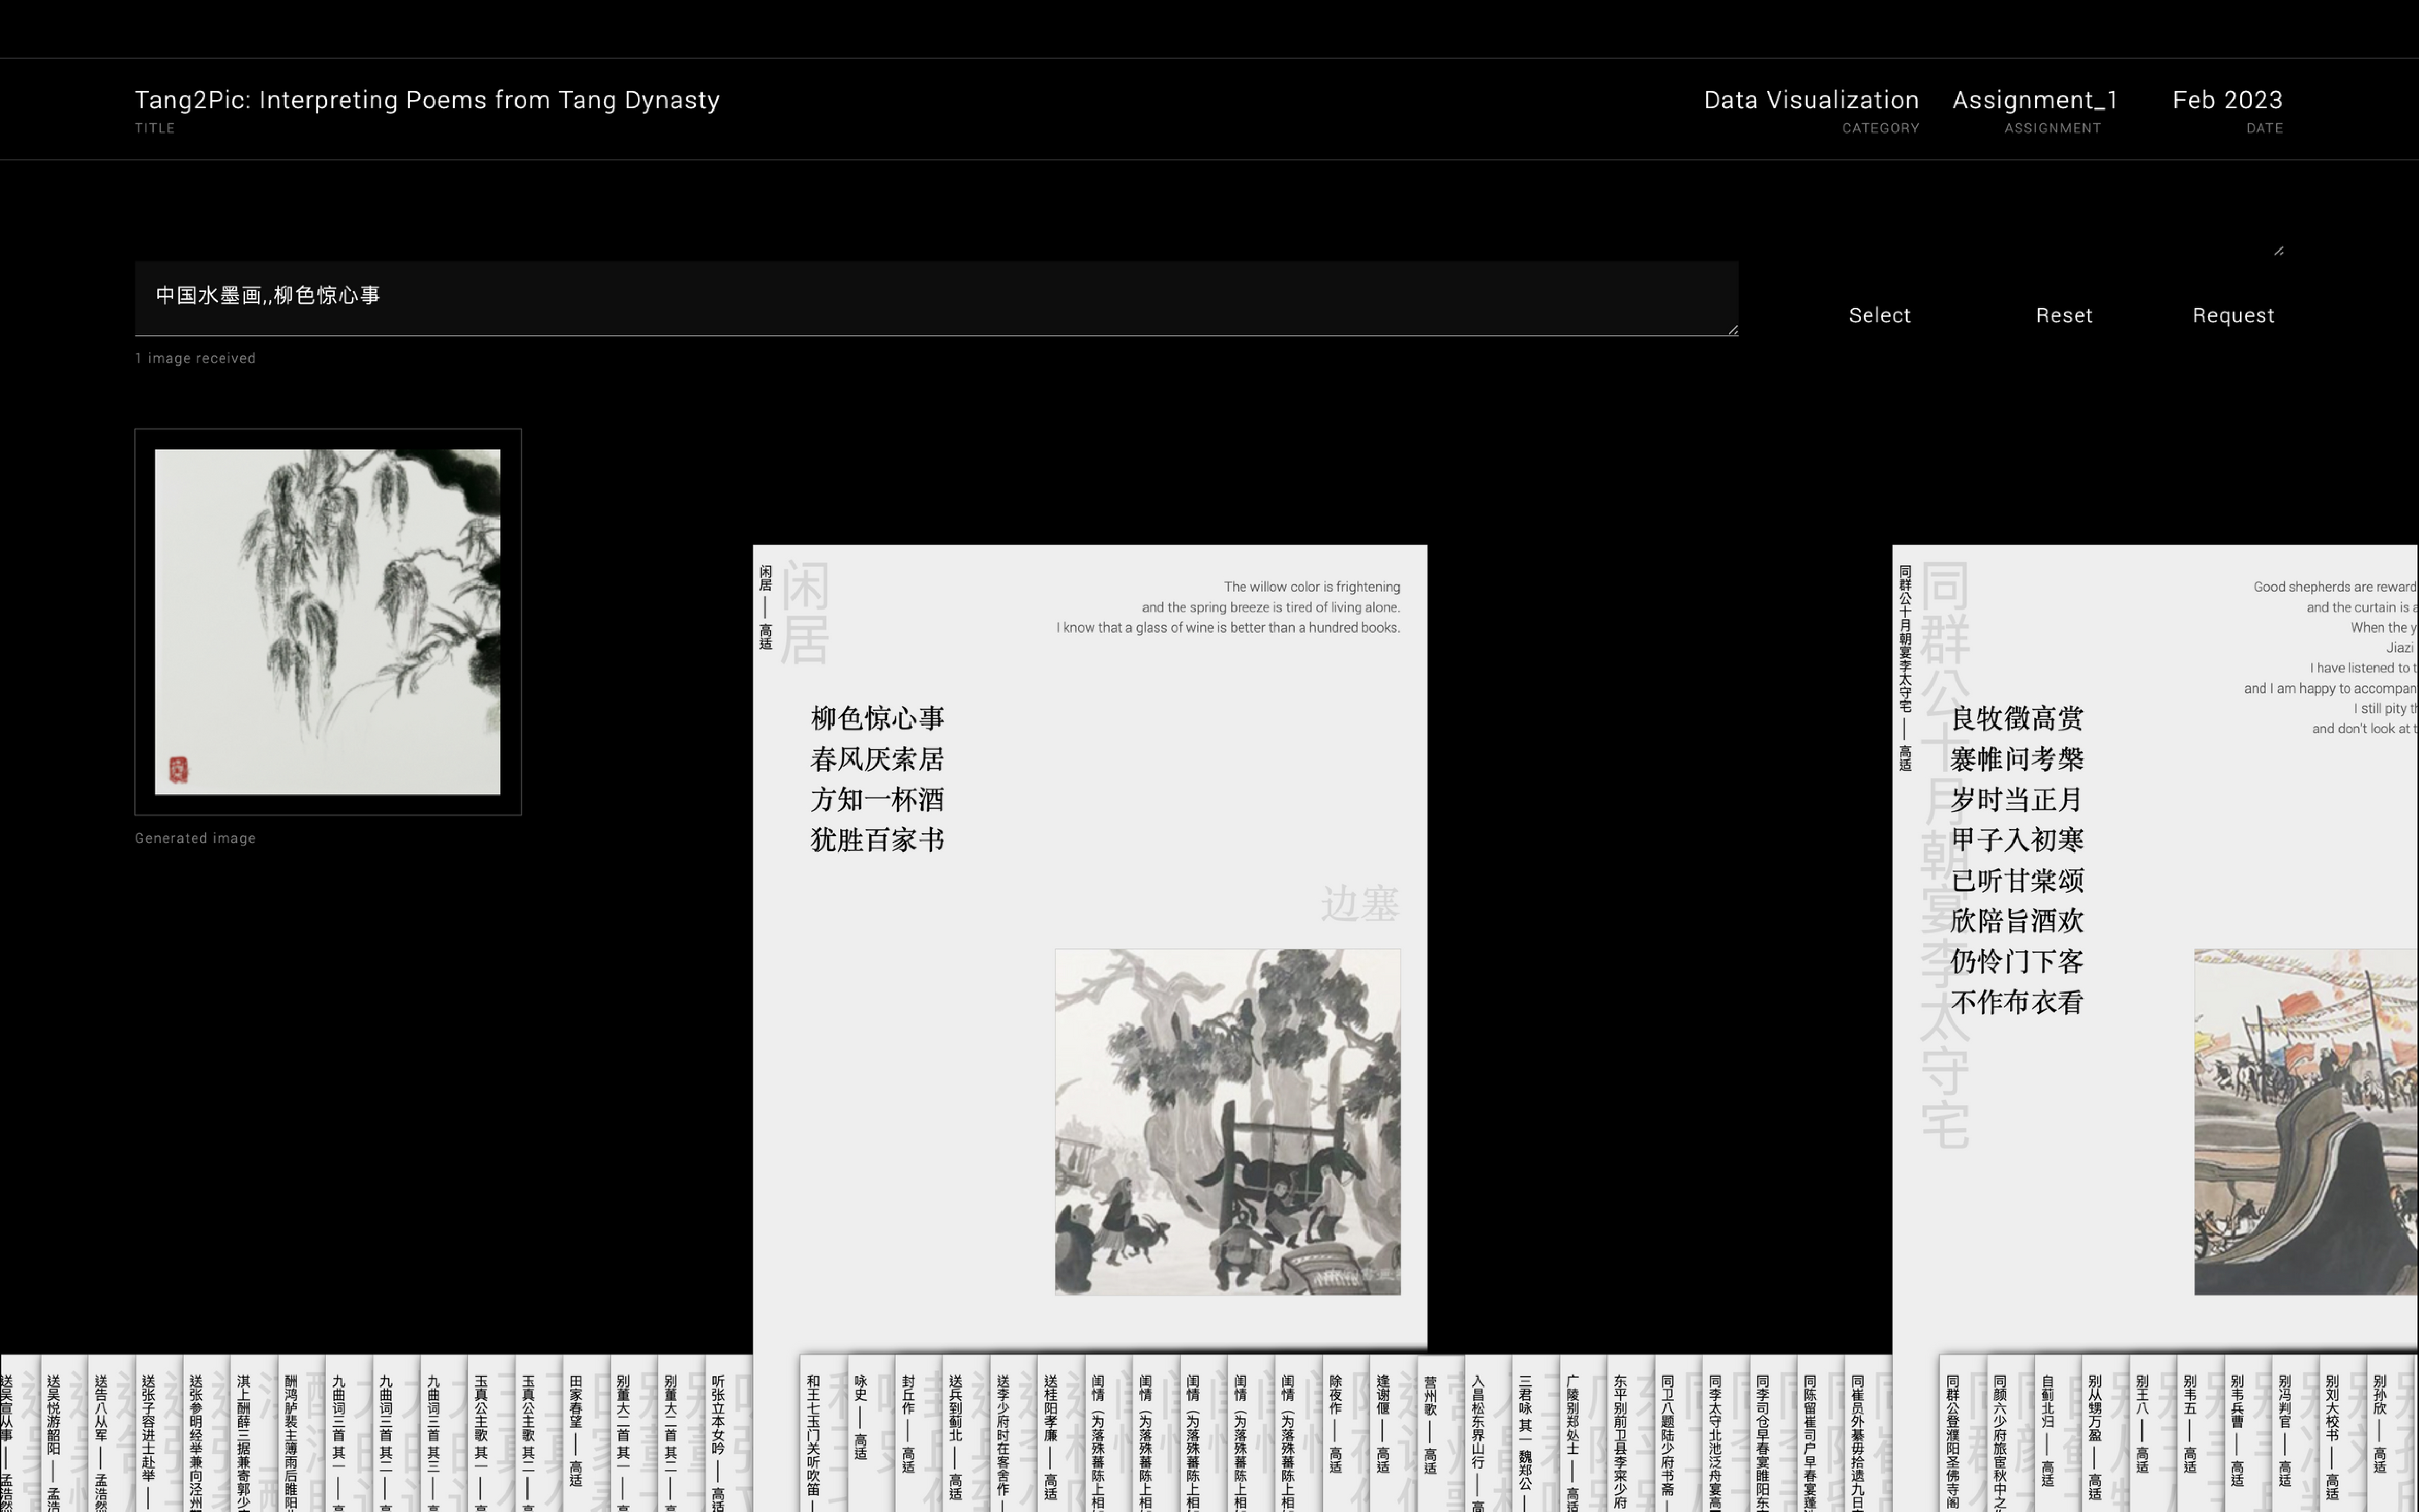Image resolution: width=2419 pixels, height=1512 pixels.
Task: Focus the prompt text area with 柳色惊心事
Action: 936,298
